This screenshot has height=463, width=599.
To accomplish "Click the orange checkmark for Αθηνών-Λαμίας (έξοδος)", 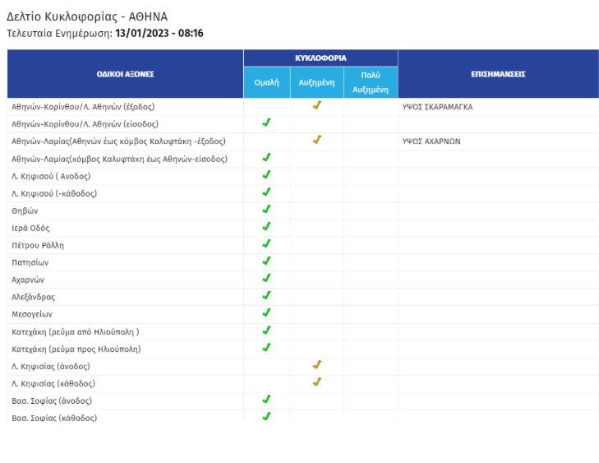I will pos(317,140).
